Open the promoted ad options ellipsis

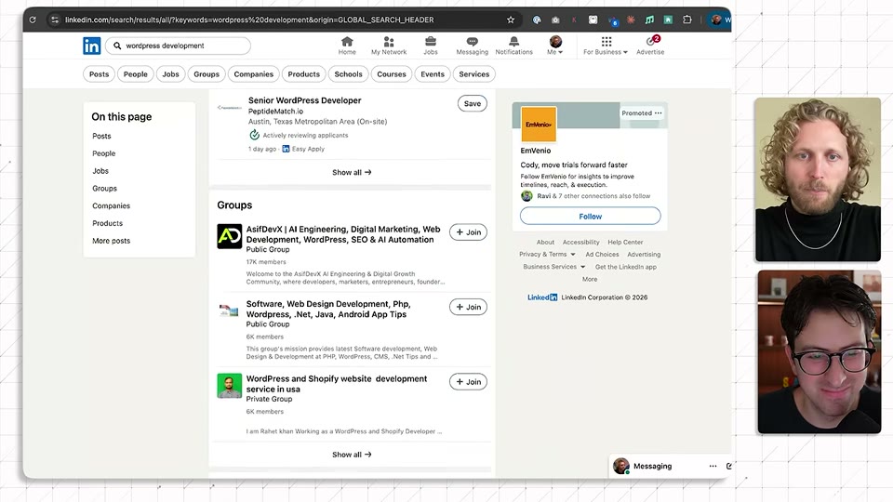(x=659, y=112)
